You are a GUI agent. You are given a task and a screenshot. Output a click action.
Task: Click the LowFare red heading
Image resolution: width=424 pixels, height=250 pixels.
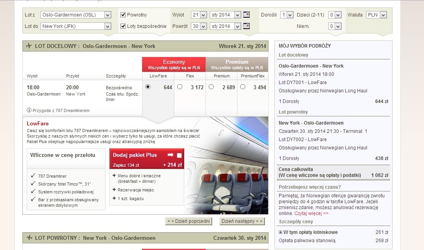[37, 124]
